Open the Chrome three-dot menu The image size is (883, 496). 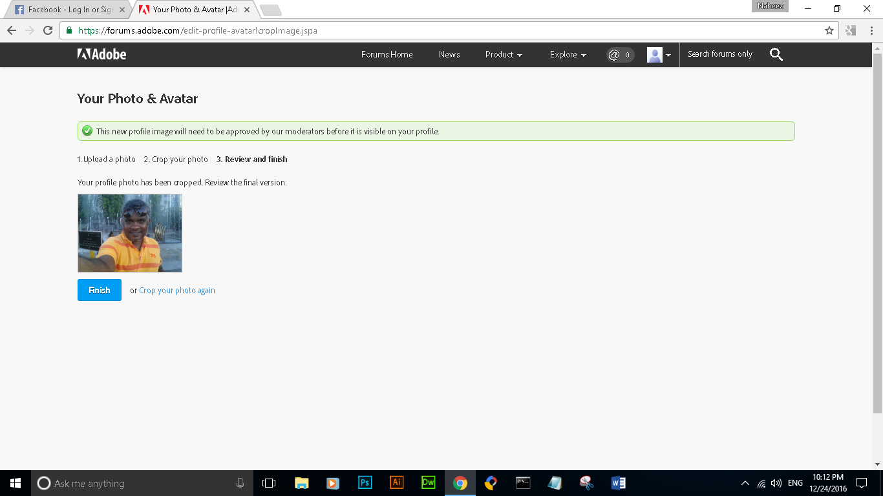(x=870, y=30)
